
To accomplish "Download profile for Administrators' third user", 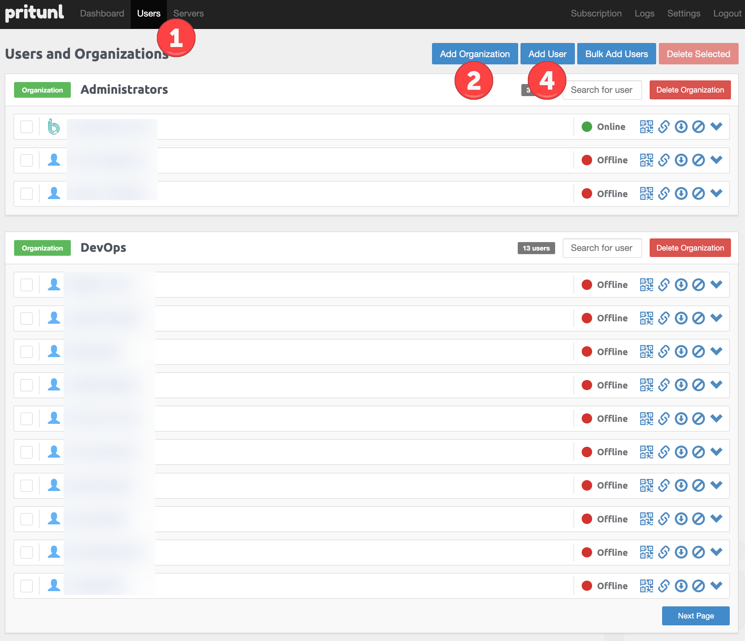I will pos(681,193).
